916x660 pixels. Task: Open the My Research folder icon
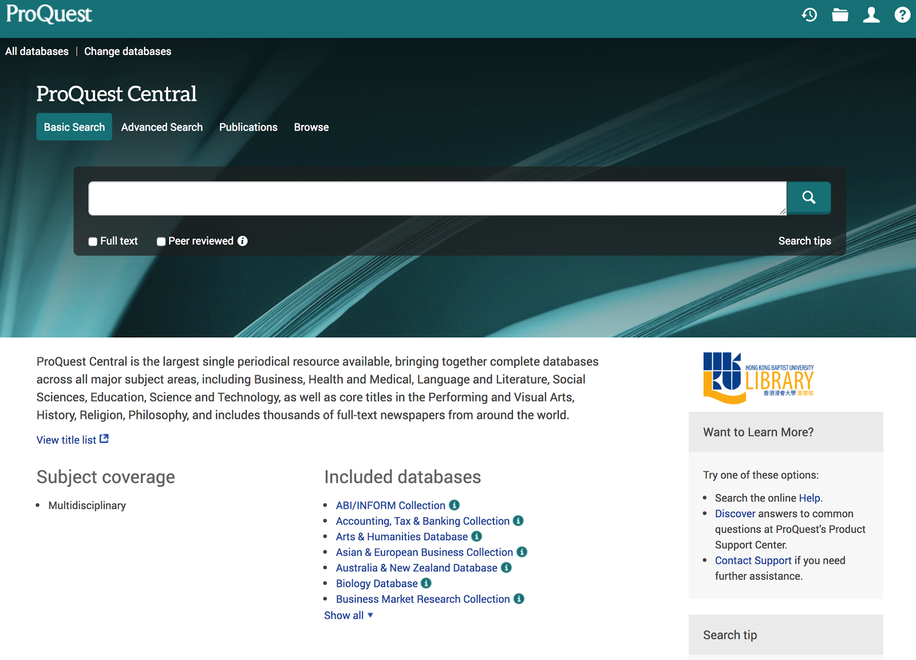(x=840, y=15)
